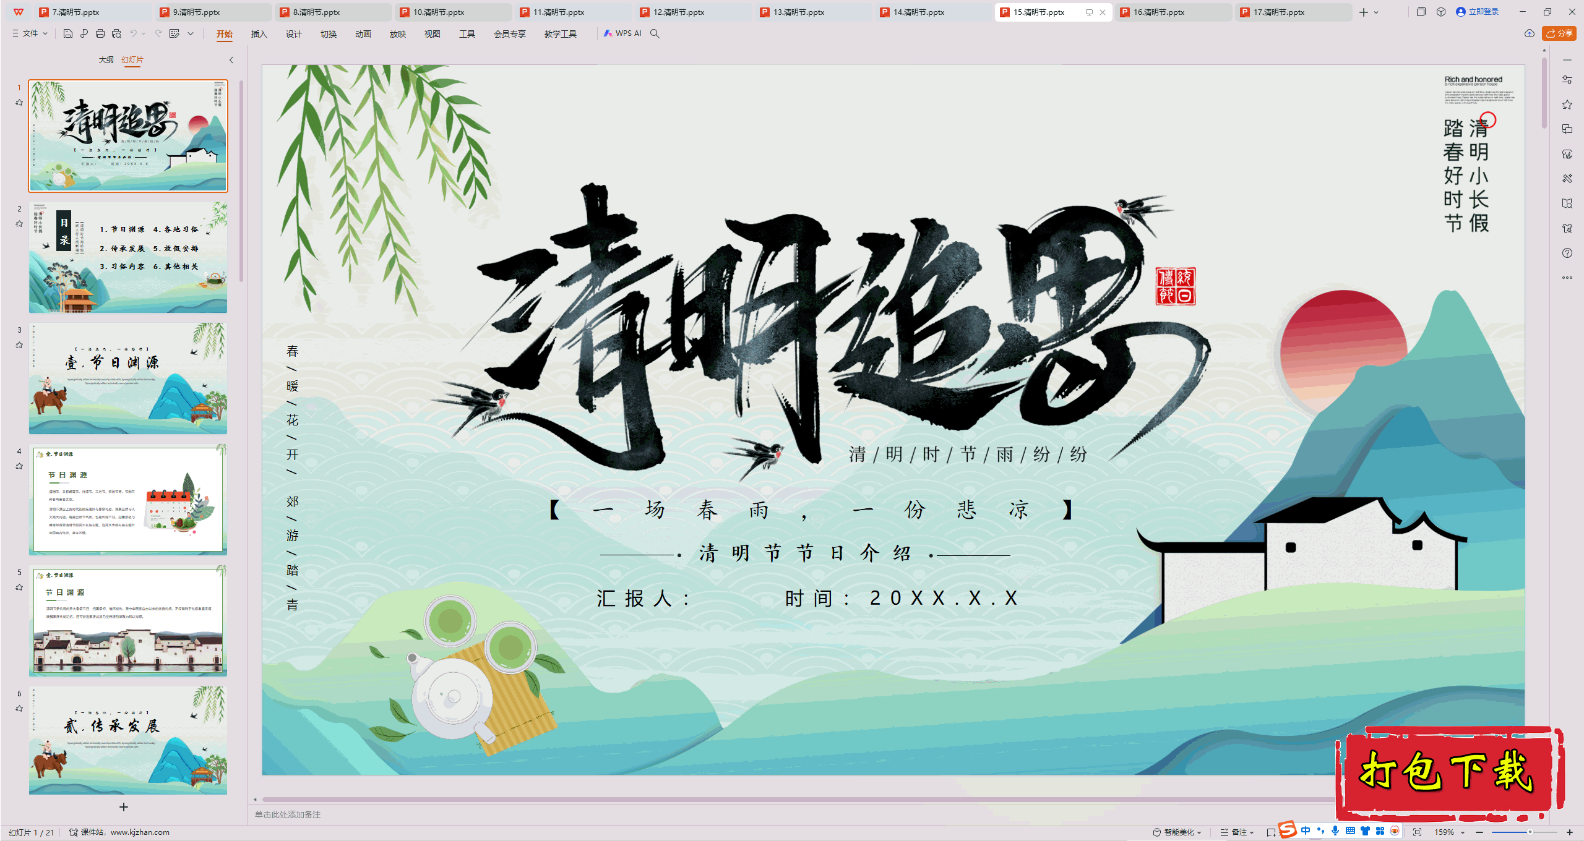Click the Redo arrow icon

pyautogui.click(x=158, y=34)
